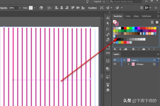Open the Transparency panel icon
Viewport: 160px width, 106px height.
pos(108,69)
